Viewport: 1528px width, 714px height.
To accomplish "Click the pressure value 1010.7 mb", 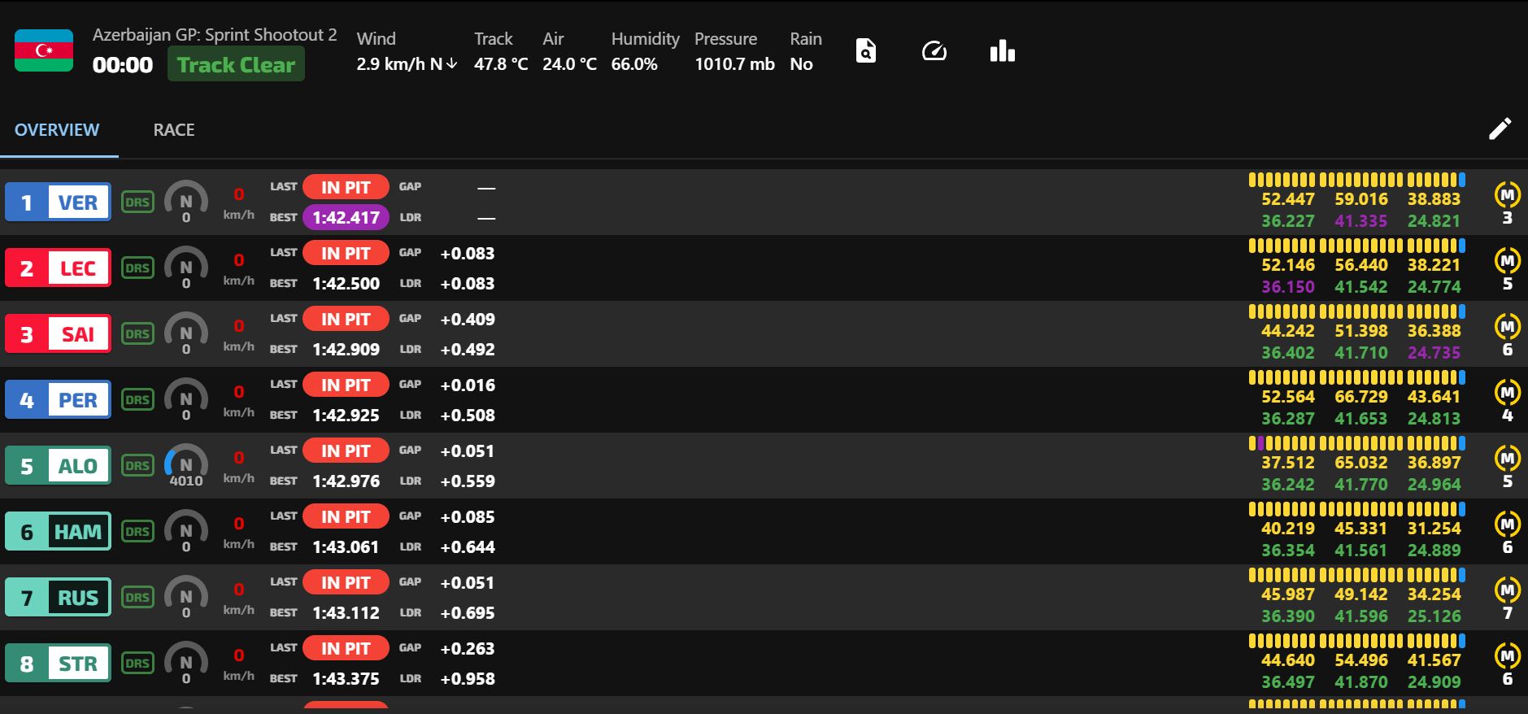I will pos(734,63).
